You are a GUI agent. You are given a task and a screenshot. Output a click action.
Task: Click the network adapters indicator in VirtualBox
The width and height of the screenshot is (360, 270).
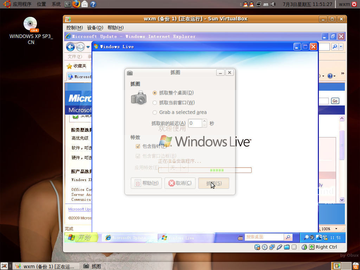point(272,247)
